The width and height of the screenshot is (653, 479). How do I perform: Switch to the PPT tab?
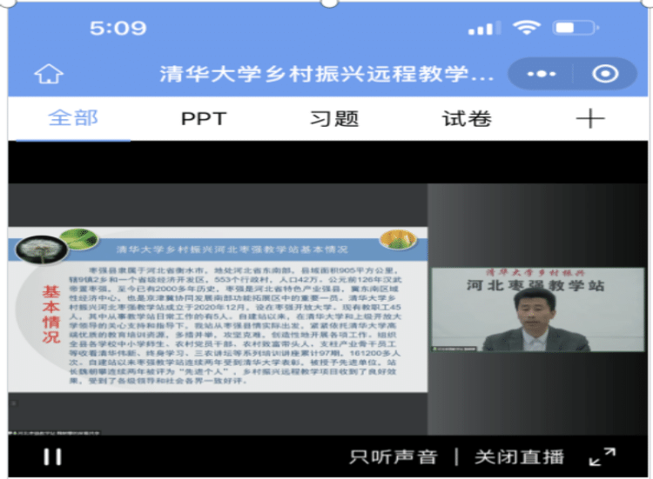(204, 119)
